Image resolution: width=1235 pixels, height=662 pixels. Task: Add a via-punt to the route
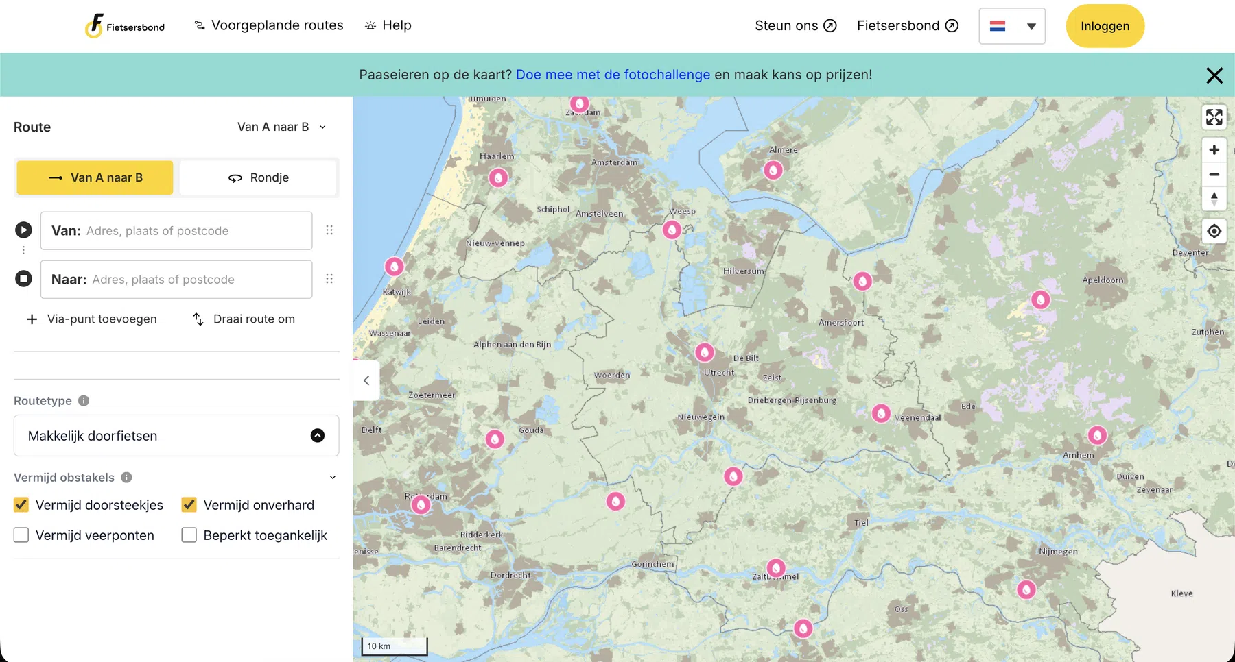(x=92, y=319)
